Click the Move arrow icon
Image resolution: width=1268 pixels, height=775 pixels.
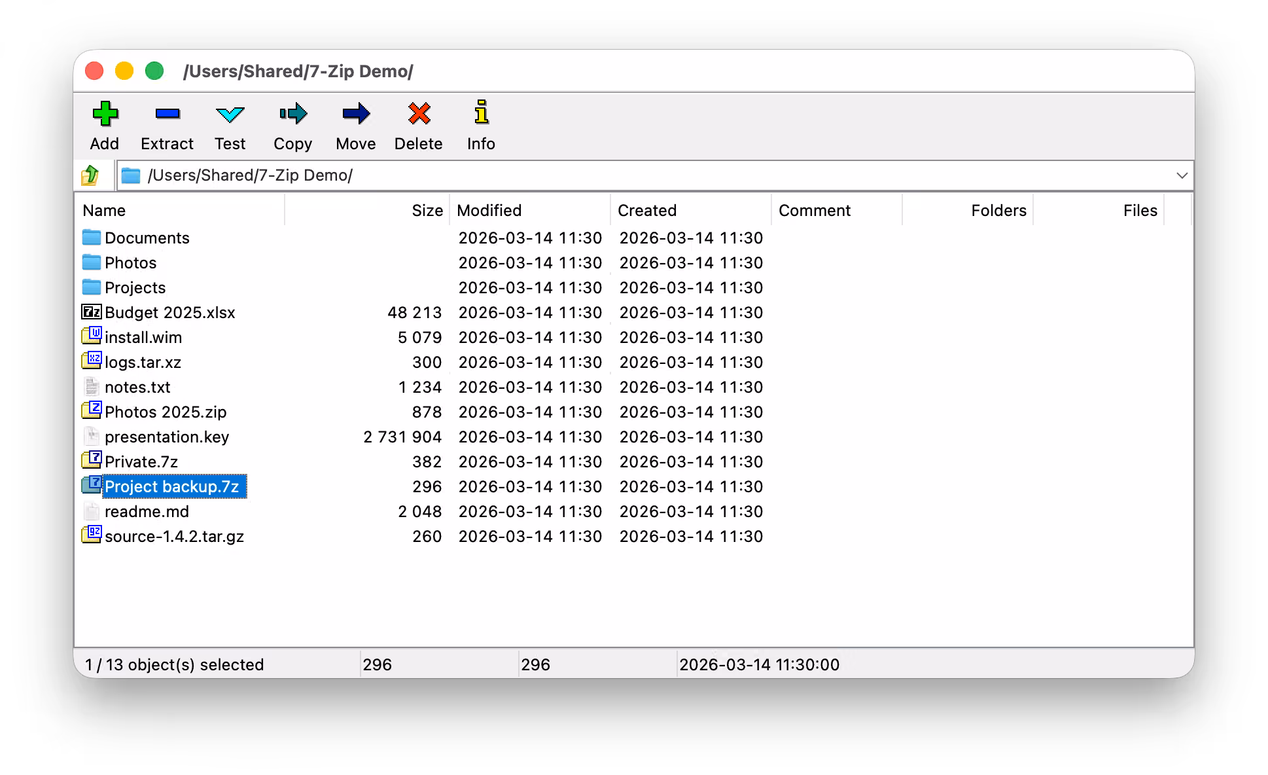[x=356, y=114]
